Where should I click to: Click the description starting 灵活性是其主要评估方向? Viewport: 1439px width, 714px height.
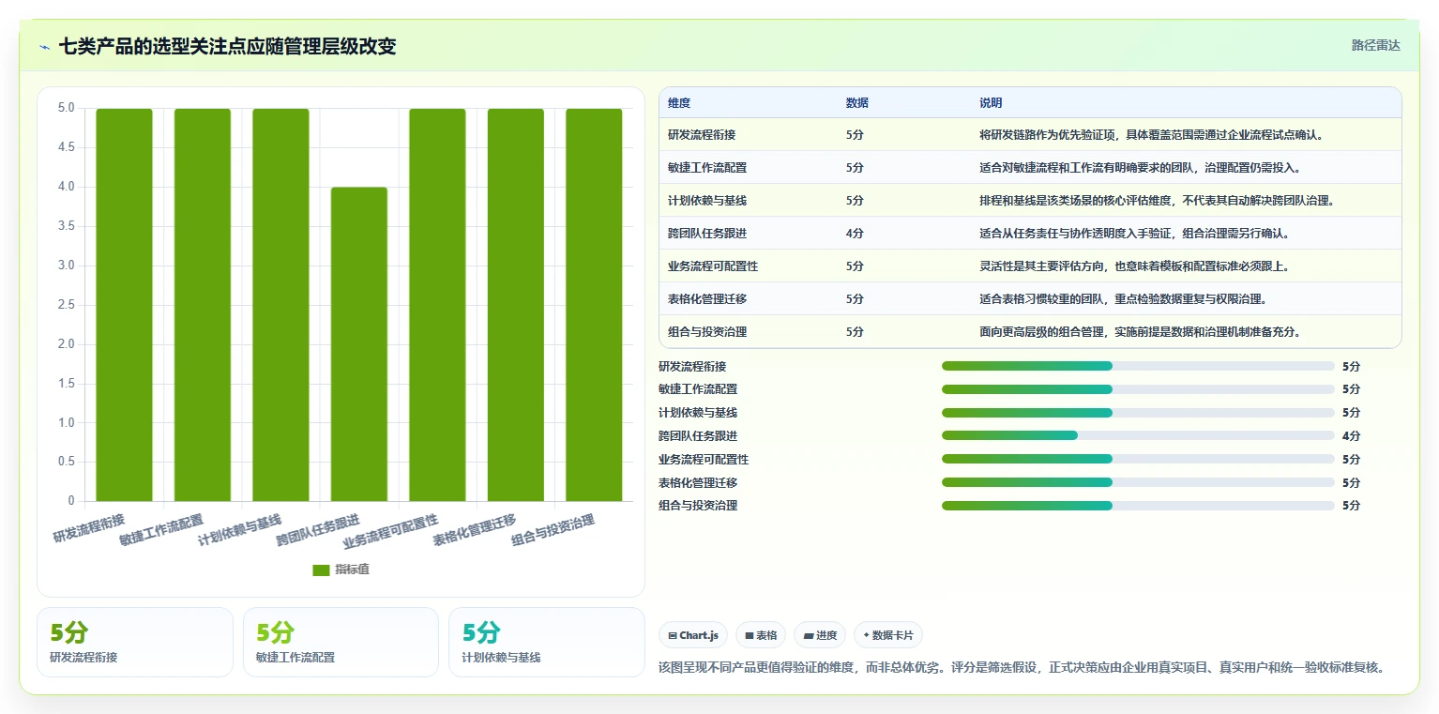point(1135,266)
